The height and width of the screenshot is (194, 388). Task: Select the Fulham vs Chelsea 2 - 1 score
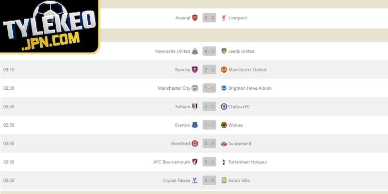(210, 106)
